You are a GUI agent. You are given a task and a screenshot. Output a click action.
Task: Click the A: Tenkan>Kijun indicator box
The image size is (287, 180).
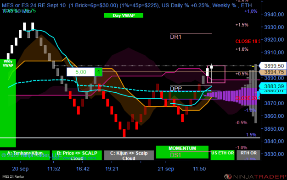[x=25, y=155]
